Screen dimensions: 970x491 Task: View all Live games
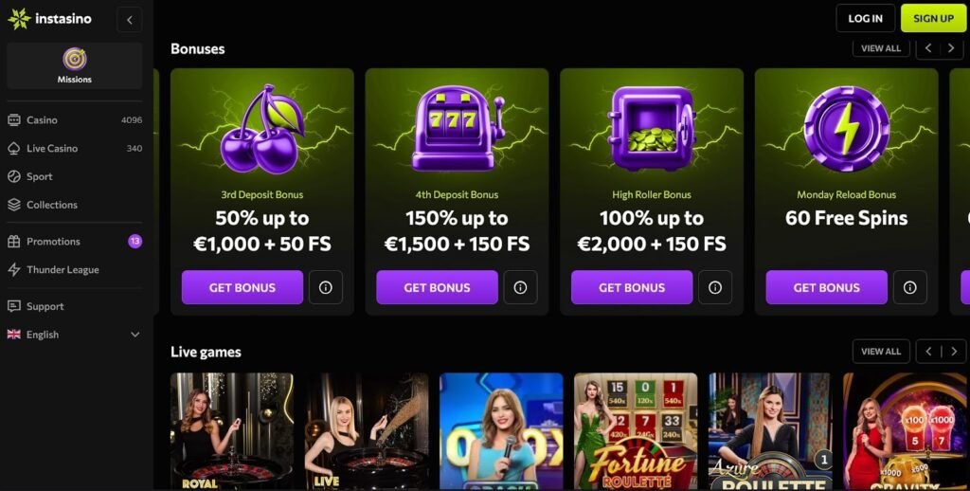[881, 351]
